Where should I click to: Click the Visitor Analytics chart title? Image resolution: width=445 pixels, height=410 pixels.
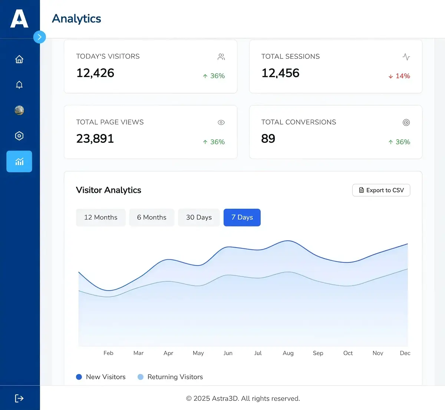tap(109, 190)
